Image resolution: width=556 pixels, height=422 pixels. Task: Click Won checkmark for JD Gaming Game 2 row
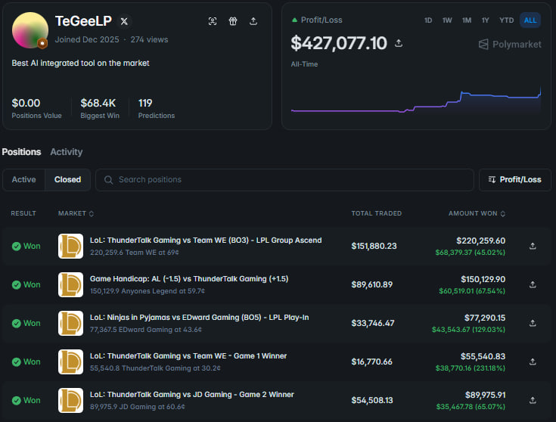pyautogui.click(x=17, y=400)
